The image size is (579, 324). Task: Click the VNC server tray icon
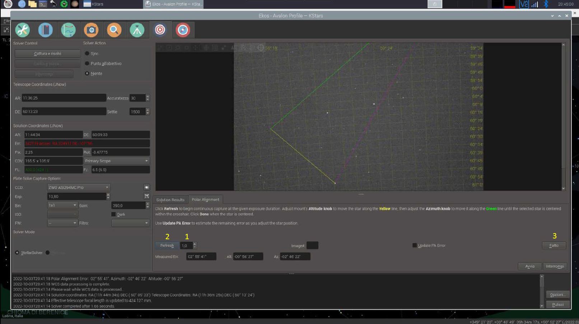tap(524, 4)
